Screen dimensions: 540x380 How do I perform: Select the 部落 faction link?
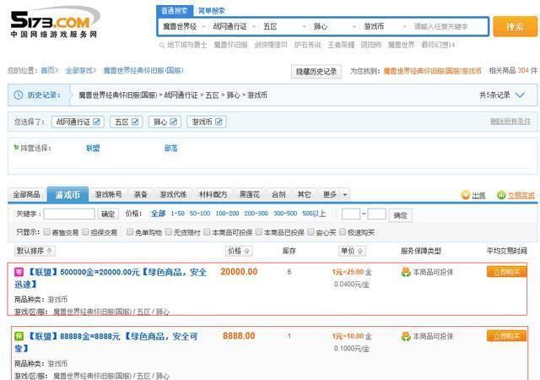(170, 149)
